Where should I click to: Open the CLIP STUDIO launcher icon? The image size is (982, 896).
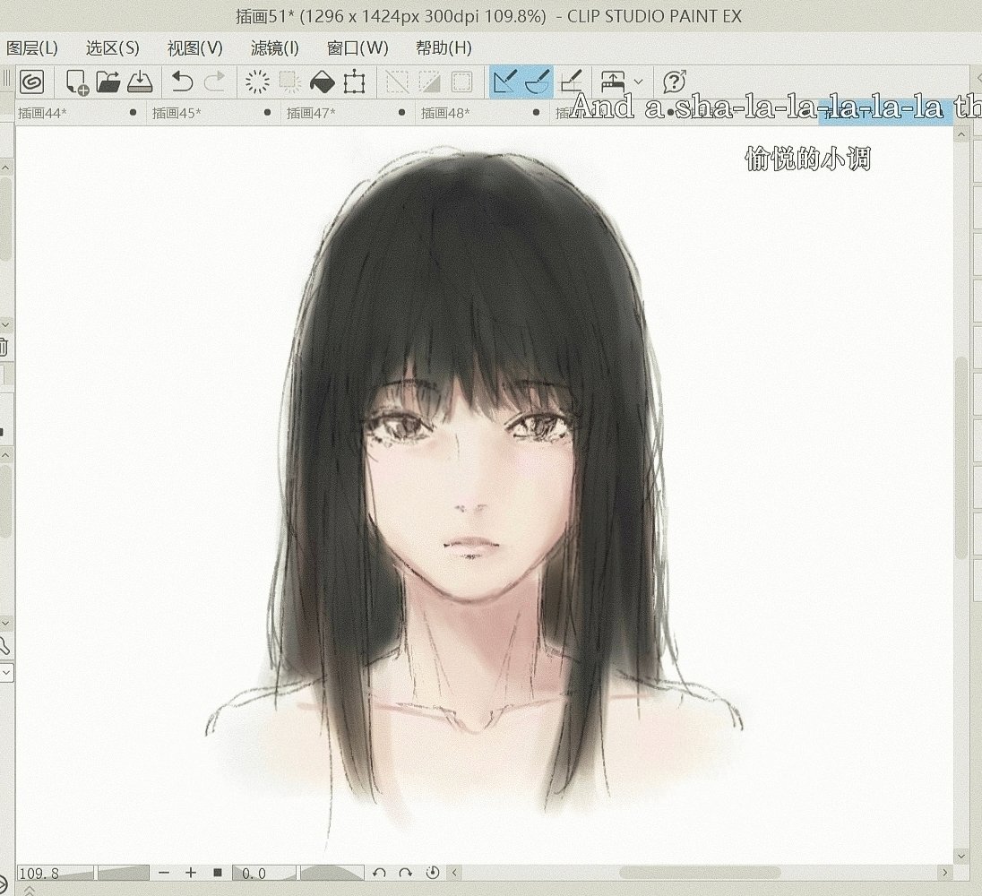[31, 82]
